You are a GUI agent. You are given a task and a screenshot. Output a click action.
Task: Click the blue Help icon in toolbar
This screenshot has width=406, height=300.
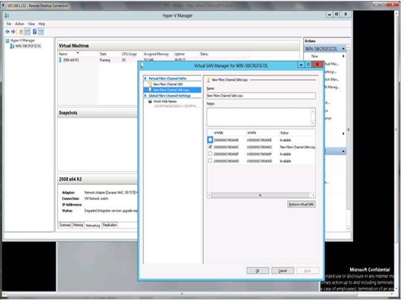34,31
